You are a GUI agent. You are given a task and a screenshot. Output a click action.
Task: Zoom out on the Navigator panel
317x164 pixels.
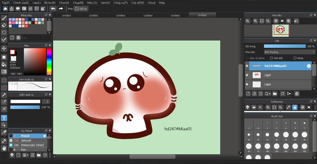point(268,21)
